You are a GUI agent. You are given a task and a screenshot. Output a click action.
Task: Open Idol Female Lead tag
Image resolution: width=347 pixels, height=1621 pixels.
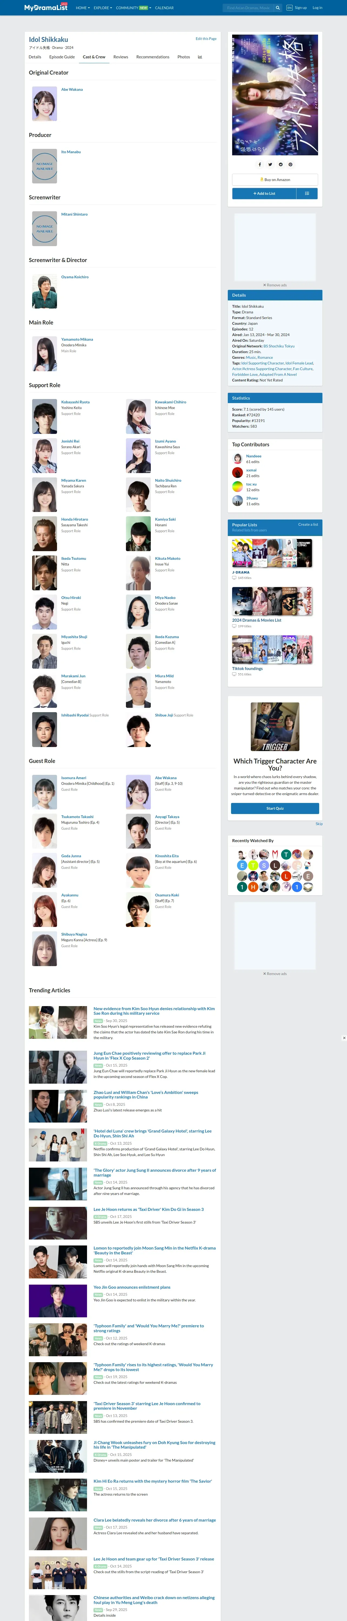[x=299, y=363]
